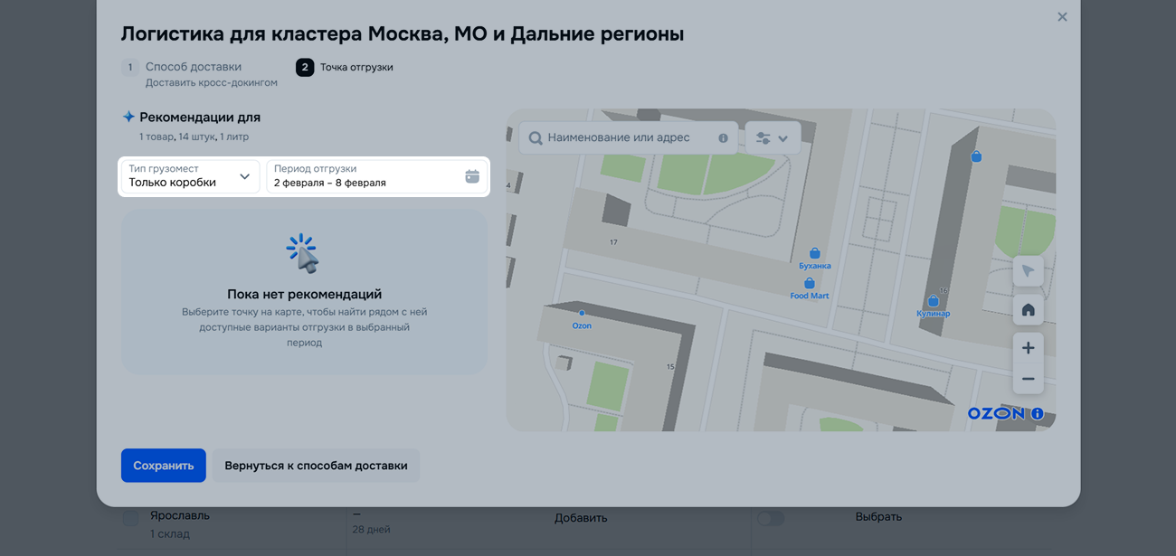
Task: Click the map location arrow button
Action: pos(1028,271)
